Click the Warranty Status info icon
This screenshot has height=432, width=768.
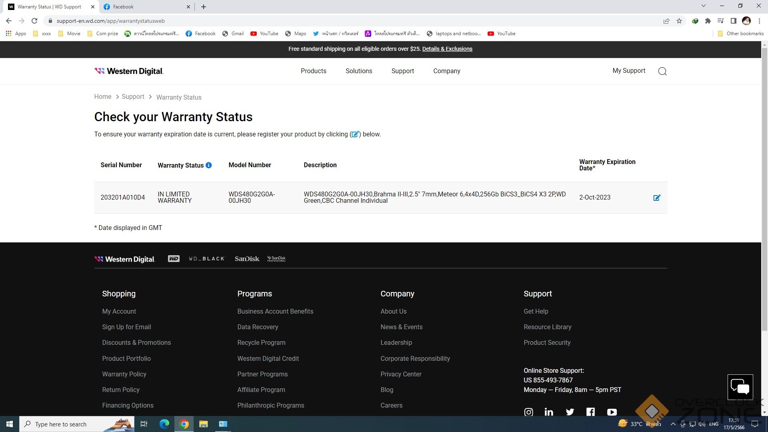(x=208, y=165)
